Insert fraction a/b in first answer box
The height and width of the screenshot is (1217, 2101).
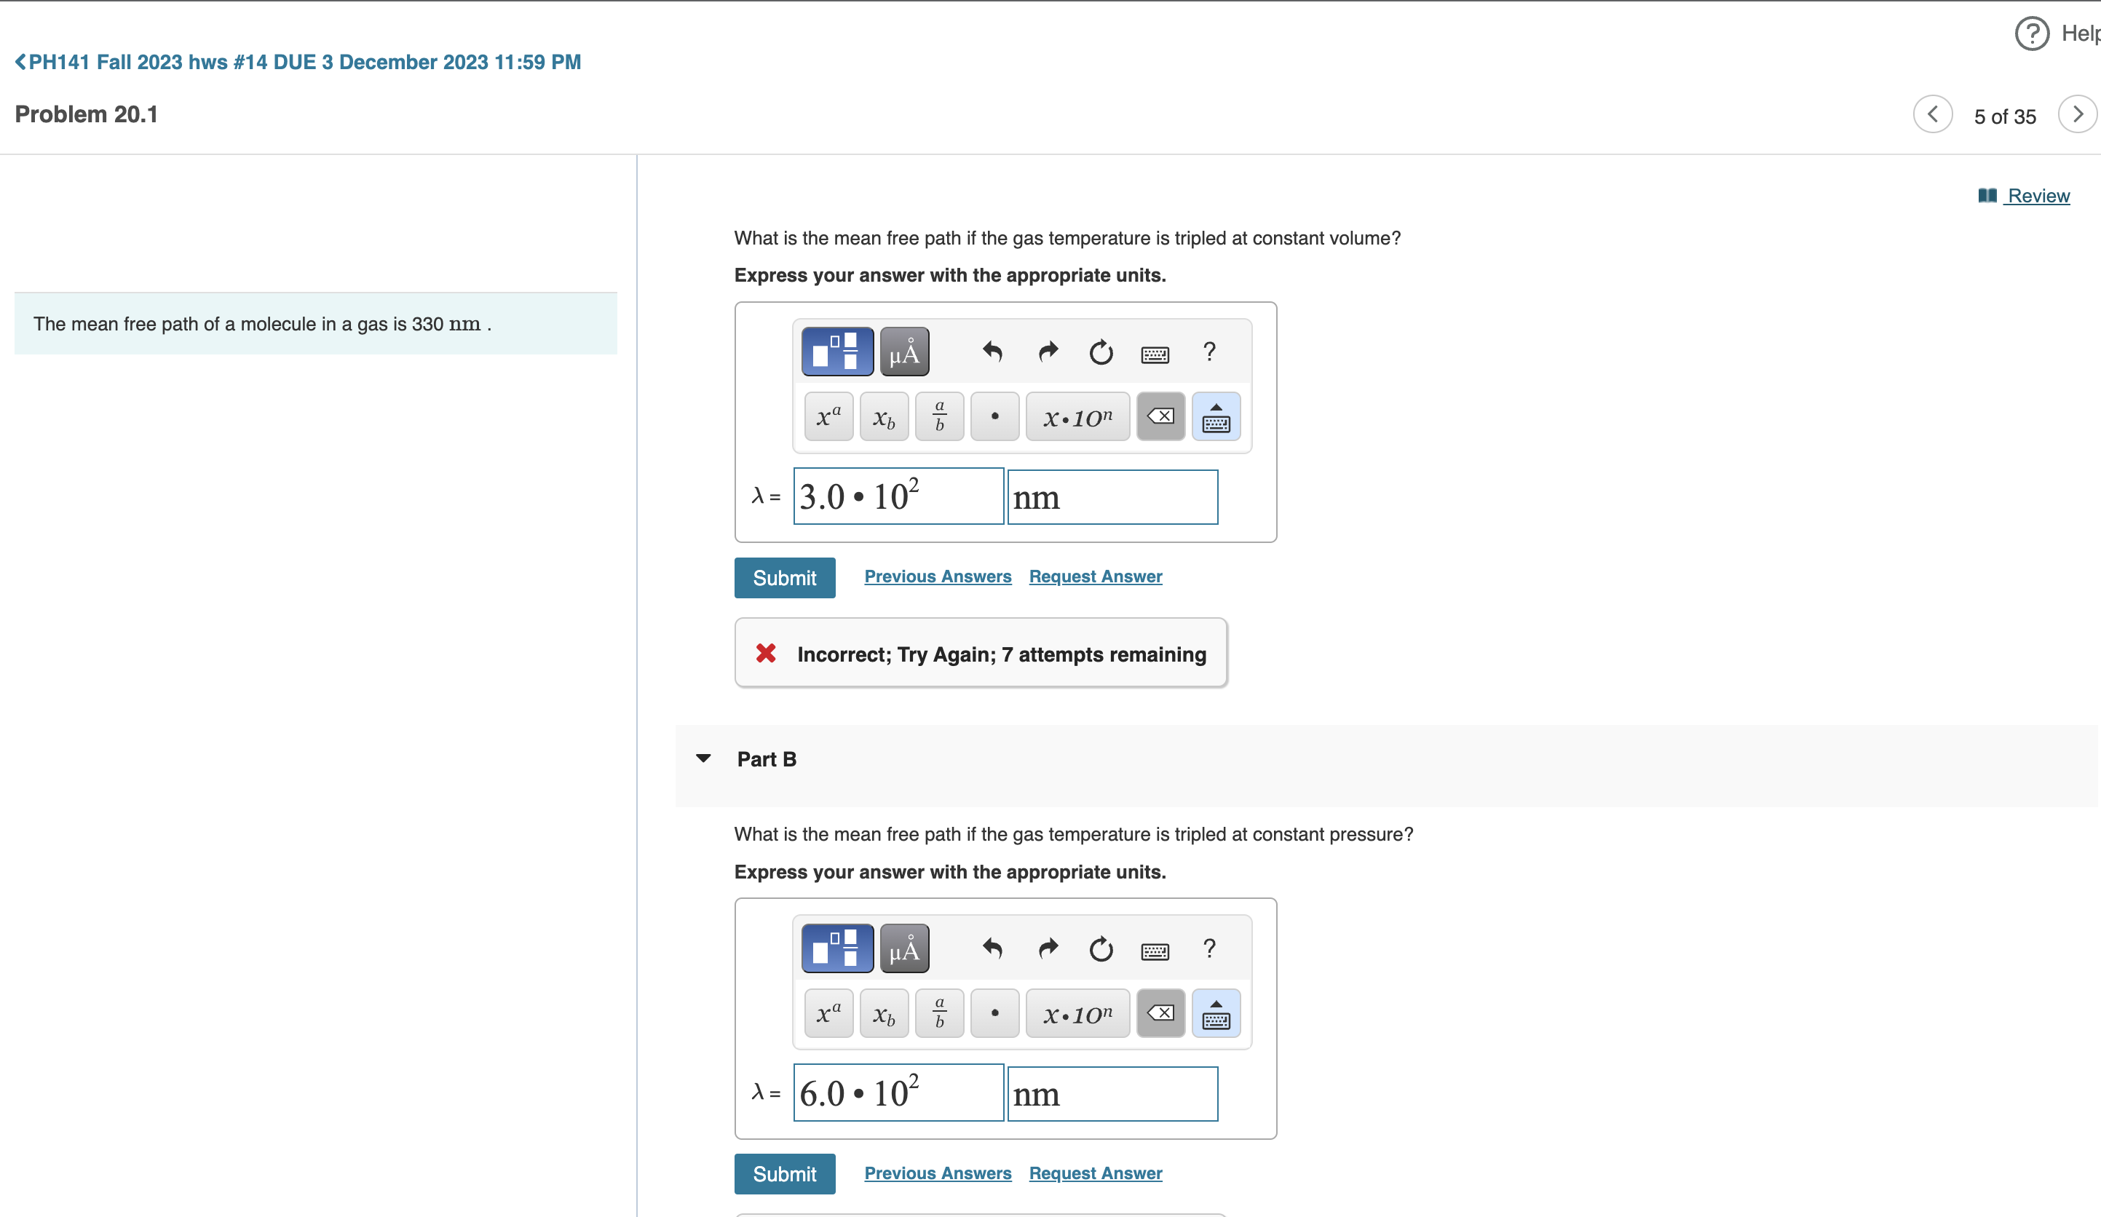pos(940,416)
